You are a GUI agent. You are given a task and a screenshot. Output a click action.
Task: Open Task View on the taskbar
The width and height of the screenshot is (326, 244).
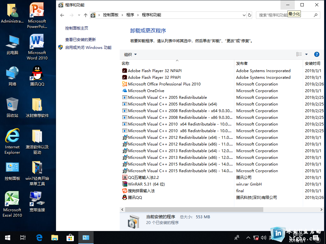click(23, 238)
